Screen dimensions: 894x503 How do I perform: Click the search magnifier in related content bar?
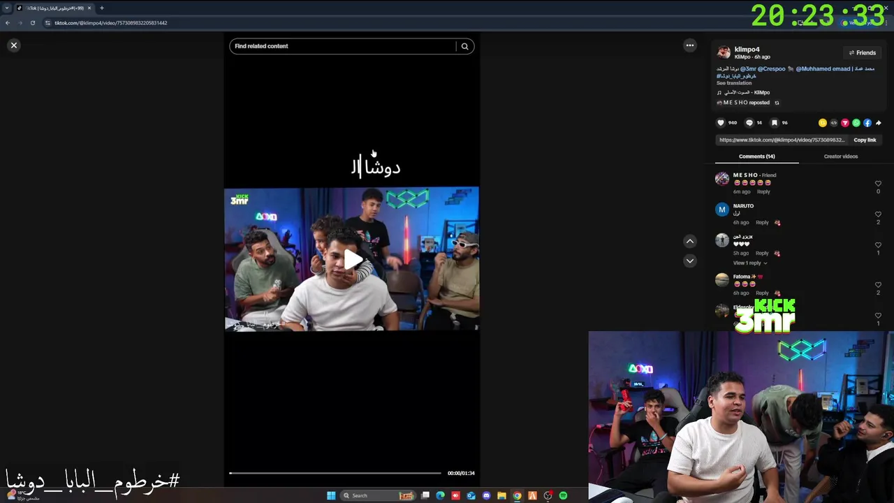point(464,46)
